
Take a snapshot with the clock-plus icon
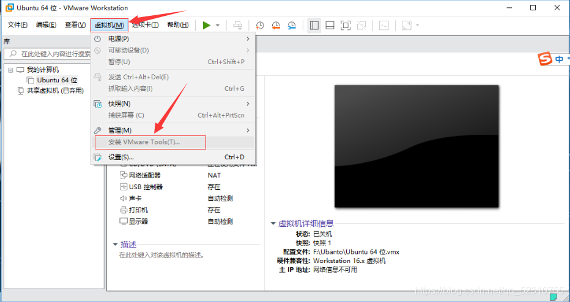(259, 26)
